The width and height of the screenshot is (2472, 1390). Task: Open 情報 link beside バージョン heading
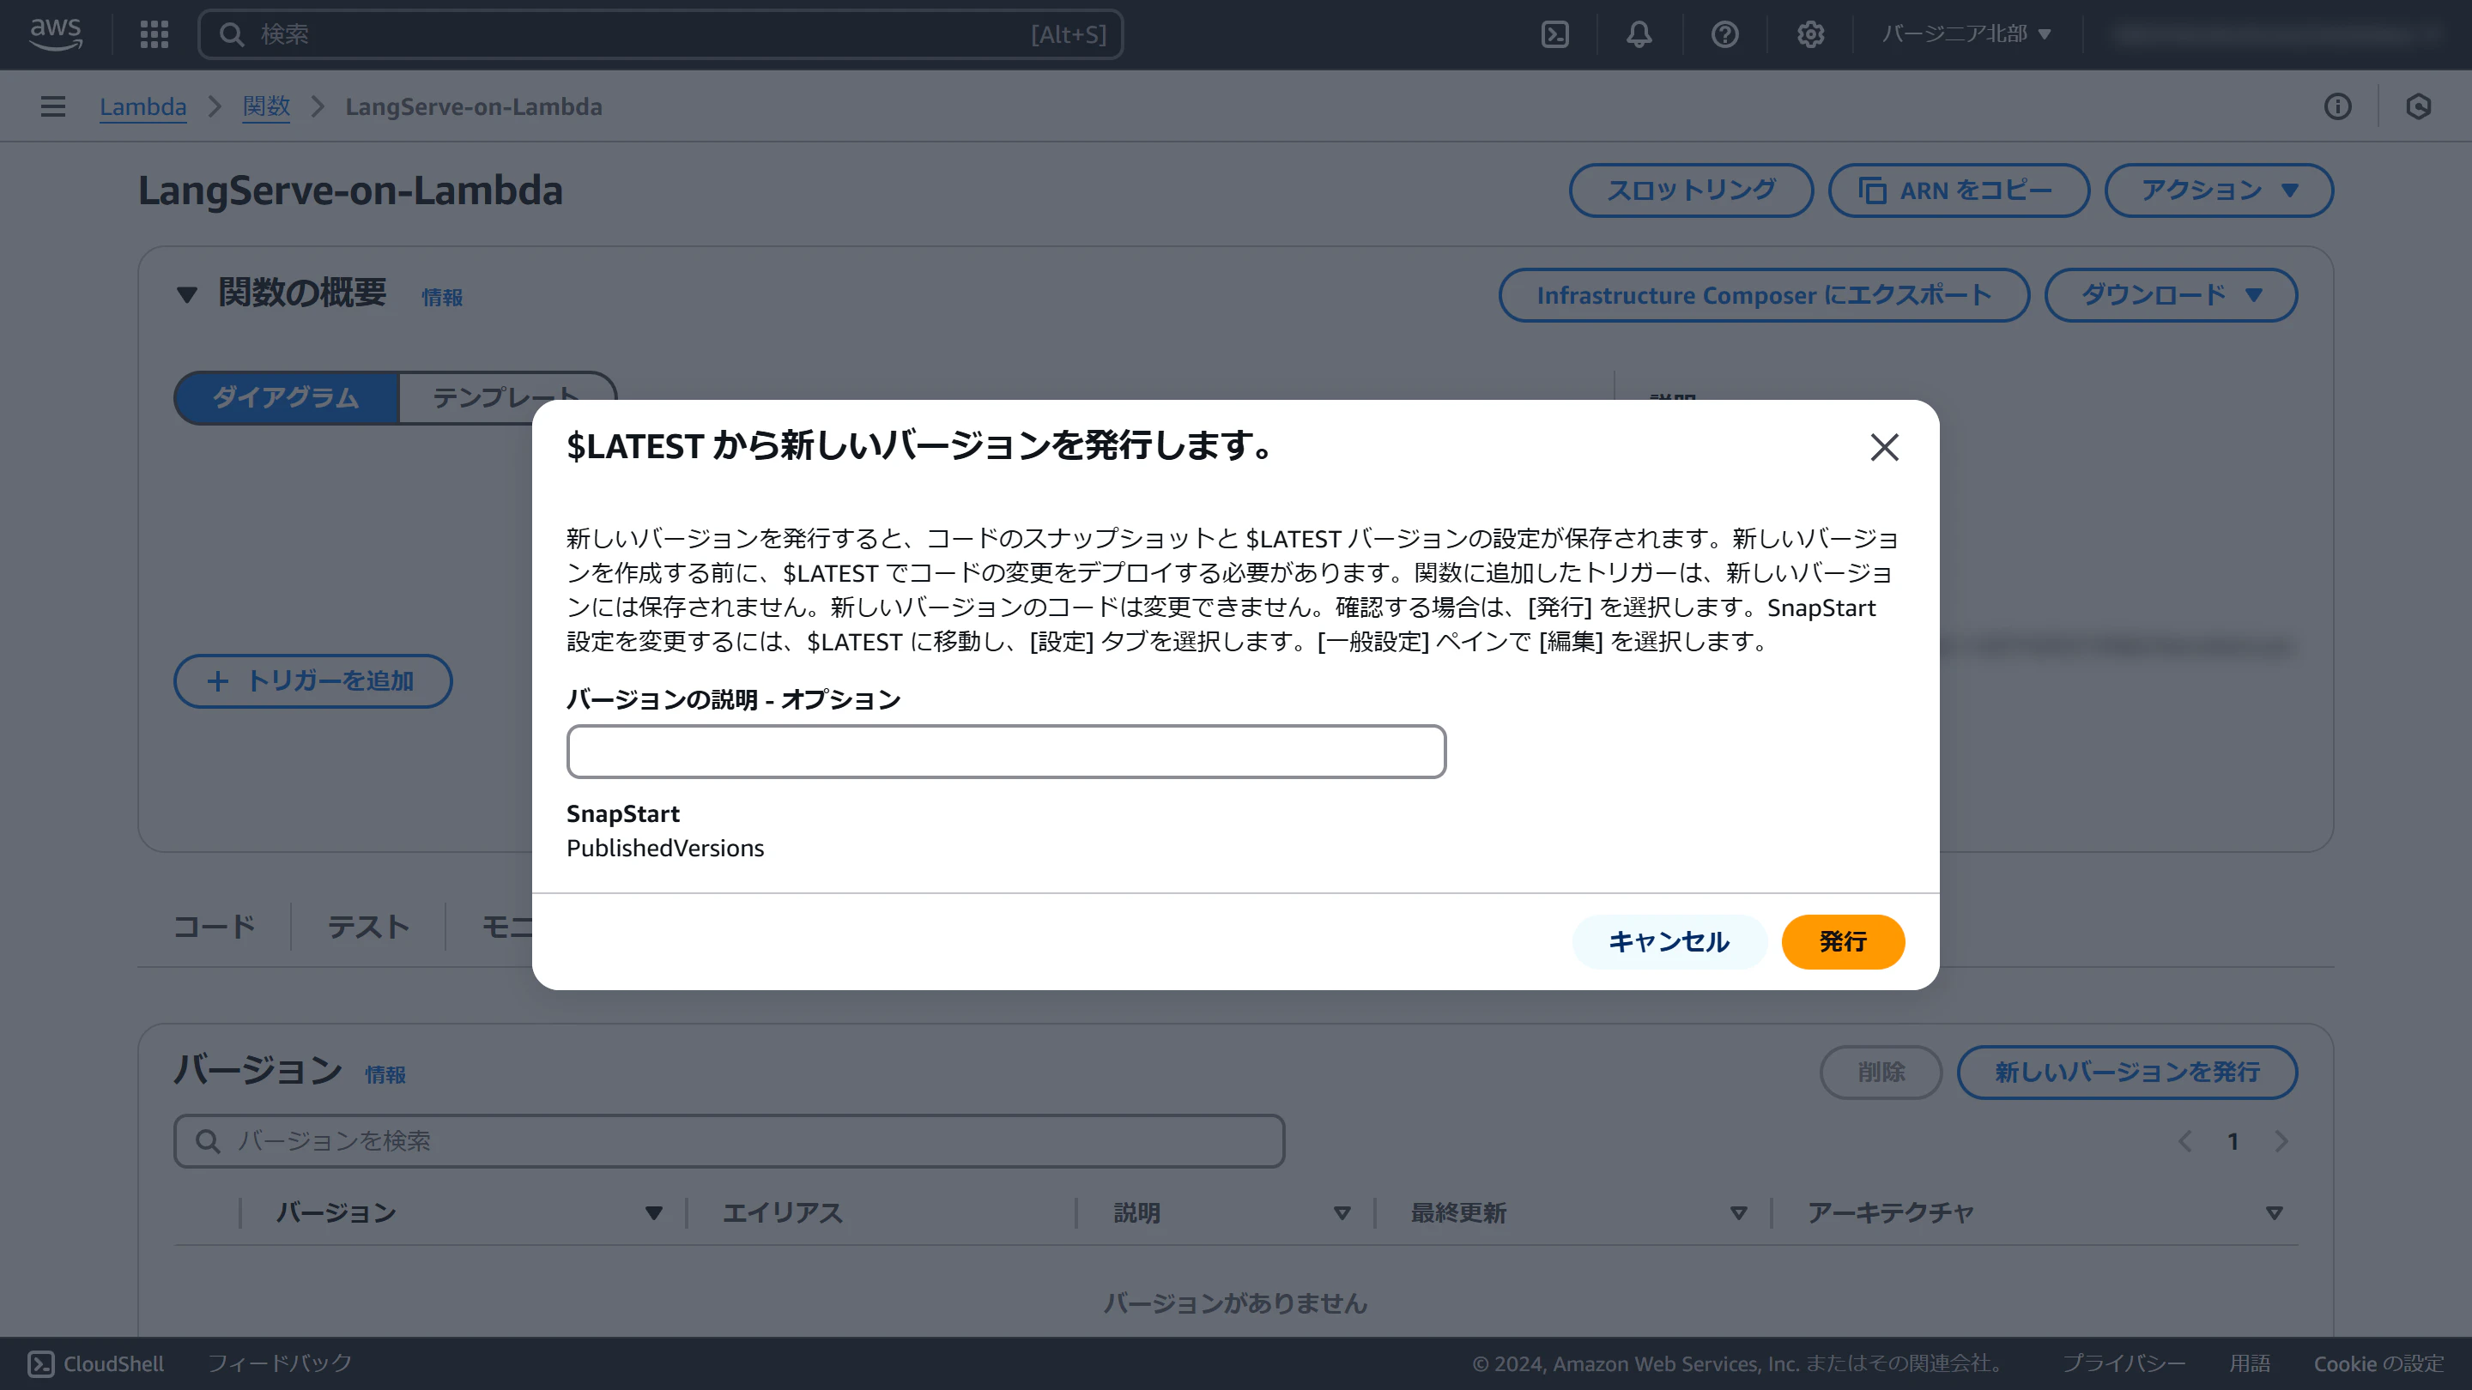[x=385, y=1074]
